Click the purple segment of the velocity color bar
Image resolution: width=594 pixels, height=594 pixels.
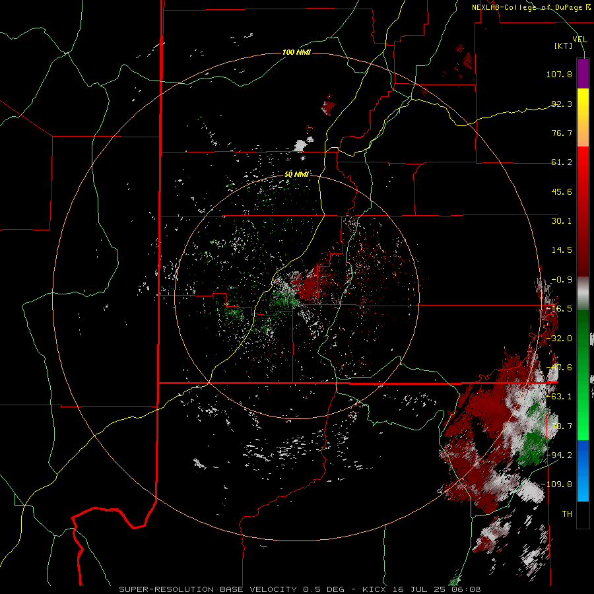pos(583,73)
